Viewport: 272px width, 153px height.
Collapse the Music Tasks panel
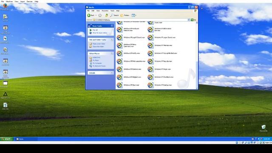112,26
